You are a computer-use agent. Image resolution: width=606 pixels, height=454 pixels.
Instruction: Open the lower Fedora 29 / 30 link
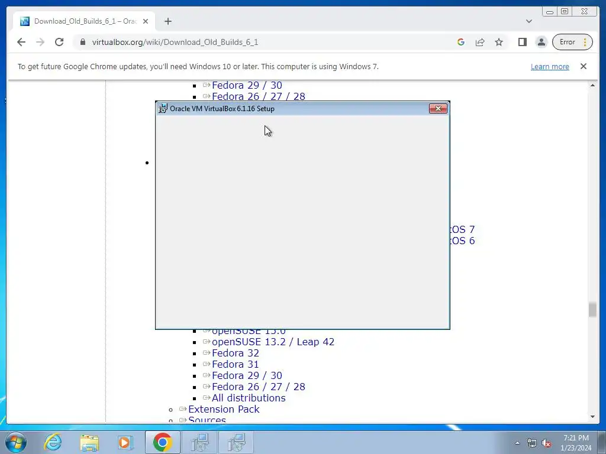(x=247, y=375)
